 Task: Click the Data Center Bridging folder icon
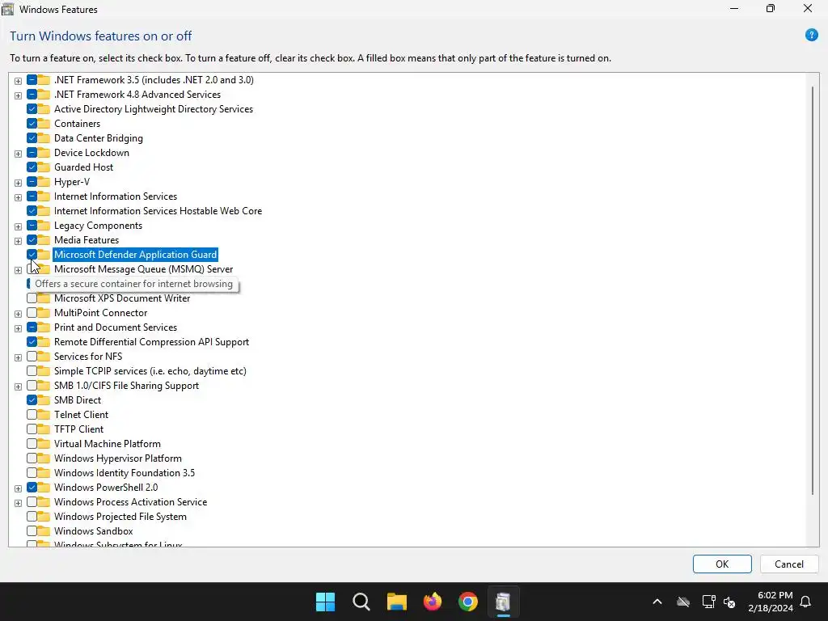point(44,138)
